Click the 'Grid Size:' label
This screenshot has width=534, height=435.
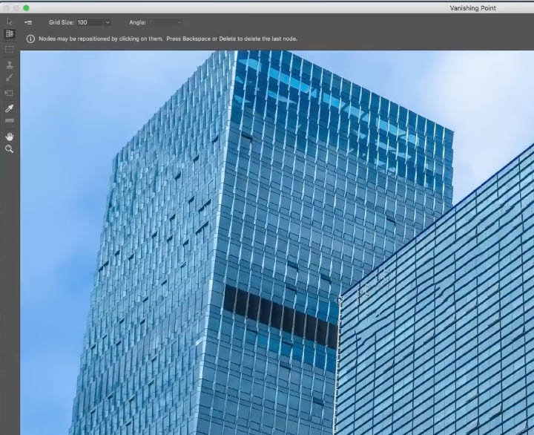62,22
